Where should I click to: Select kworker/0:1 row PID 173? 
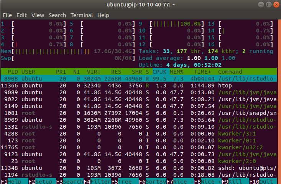[x=139, y=140]
